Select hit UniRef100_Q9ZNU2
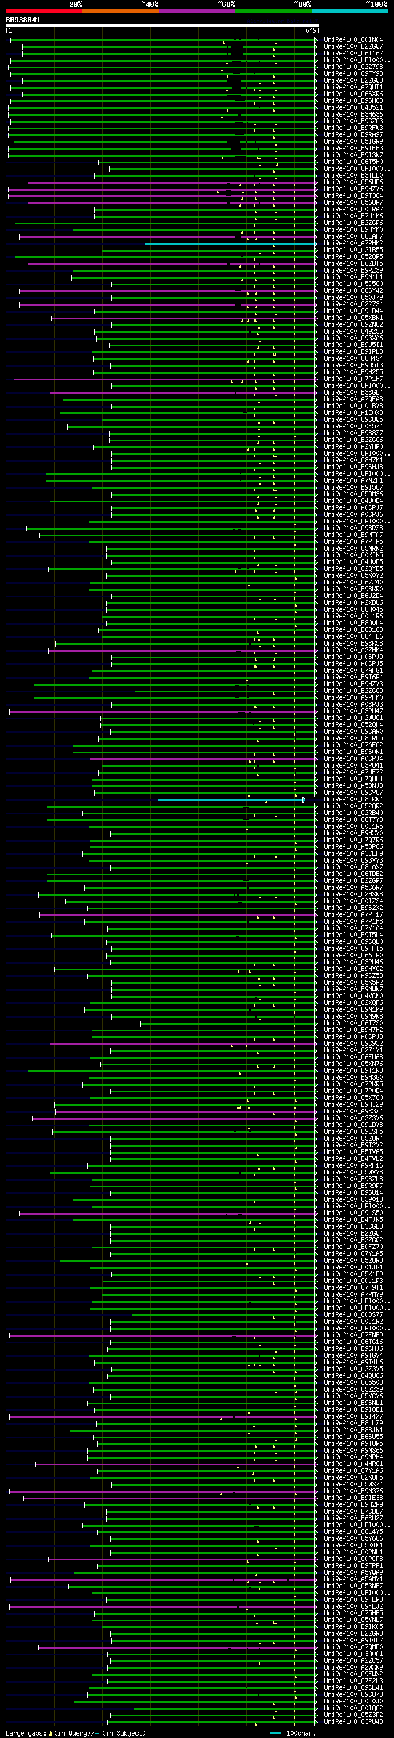Image resolution: width=394 pixels, height=1738 pixels. (x=353, y=324)
